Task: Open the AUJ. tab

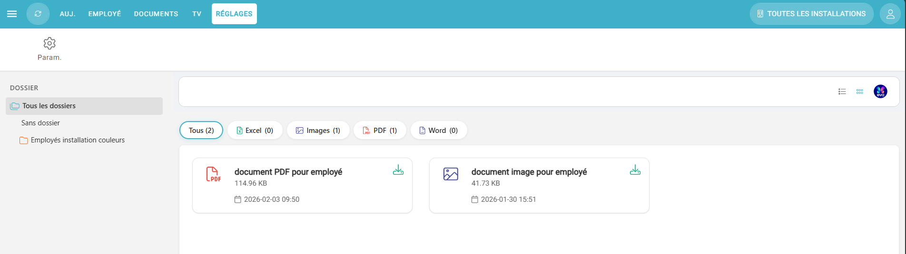Action: (x=68, y=14)
